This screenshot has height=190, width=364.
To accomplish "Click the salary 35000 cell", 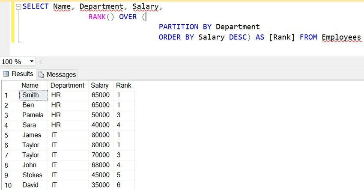I will [101, 185].
